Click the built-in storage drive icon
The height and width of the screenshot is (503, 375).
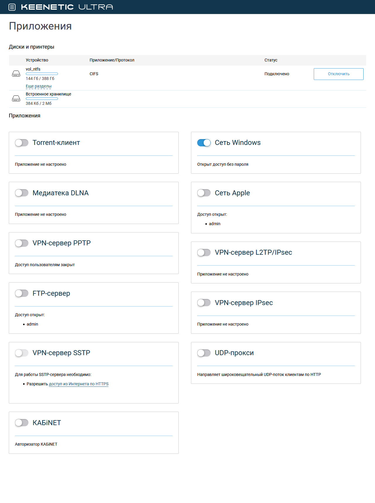click(16, 99)
